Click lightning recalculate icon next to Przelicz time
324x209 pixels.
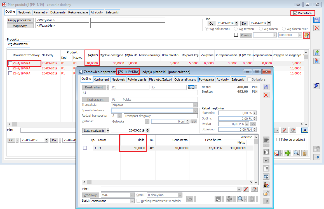click(x=306, y=35)
